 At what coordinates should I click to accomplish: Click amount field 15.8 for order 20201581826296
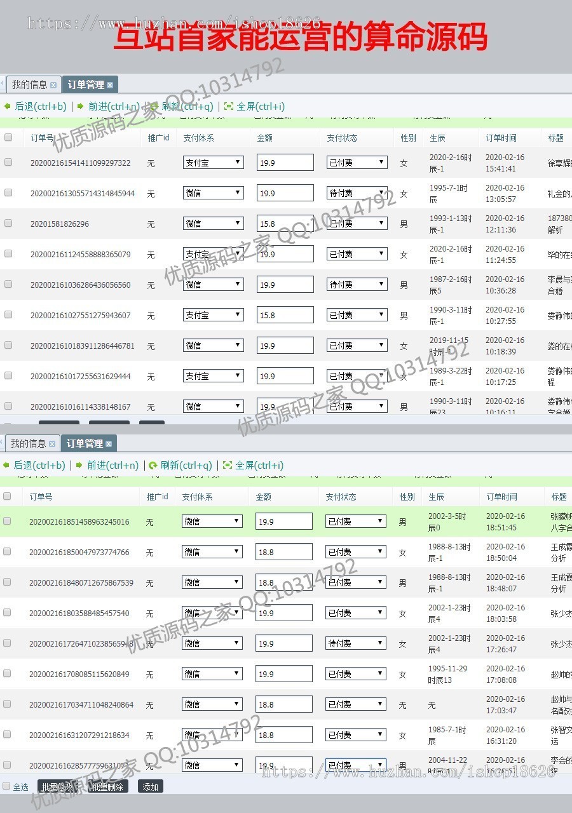285,224
